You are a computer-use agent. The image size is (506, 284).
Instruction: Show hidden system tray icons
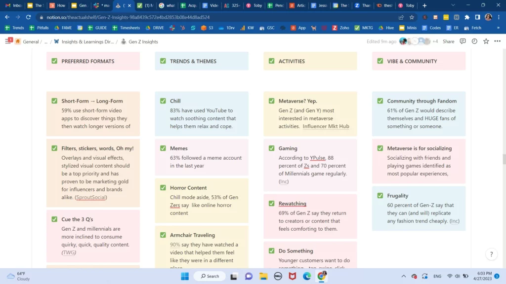pos(404,276)
